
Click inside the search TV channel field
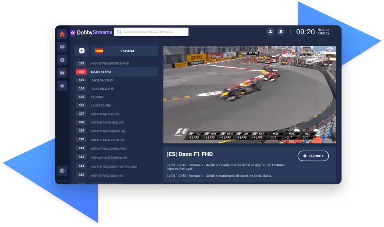point(151,32)
